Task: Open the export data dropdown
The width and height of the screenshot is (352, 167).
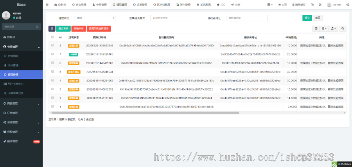Action: 333,28
